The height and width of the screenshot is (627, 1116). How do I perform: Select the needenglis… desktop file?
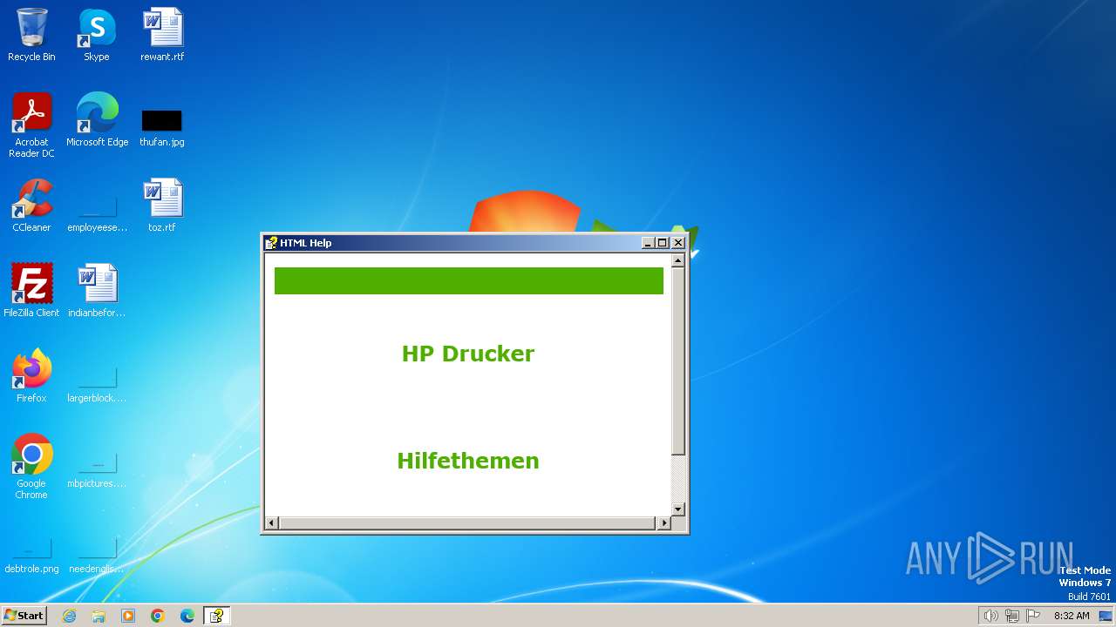(97, 555)
